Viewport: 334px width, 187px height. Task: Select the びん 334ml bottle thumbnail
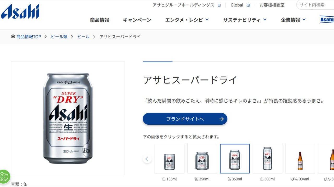(x=300, y=159)
